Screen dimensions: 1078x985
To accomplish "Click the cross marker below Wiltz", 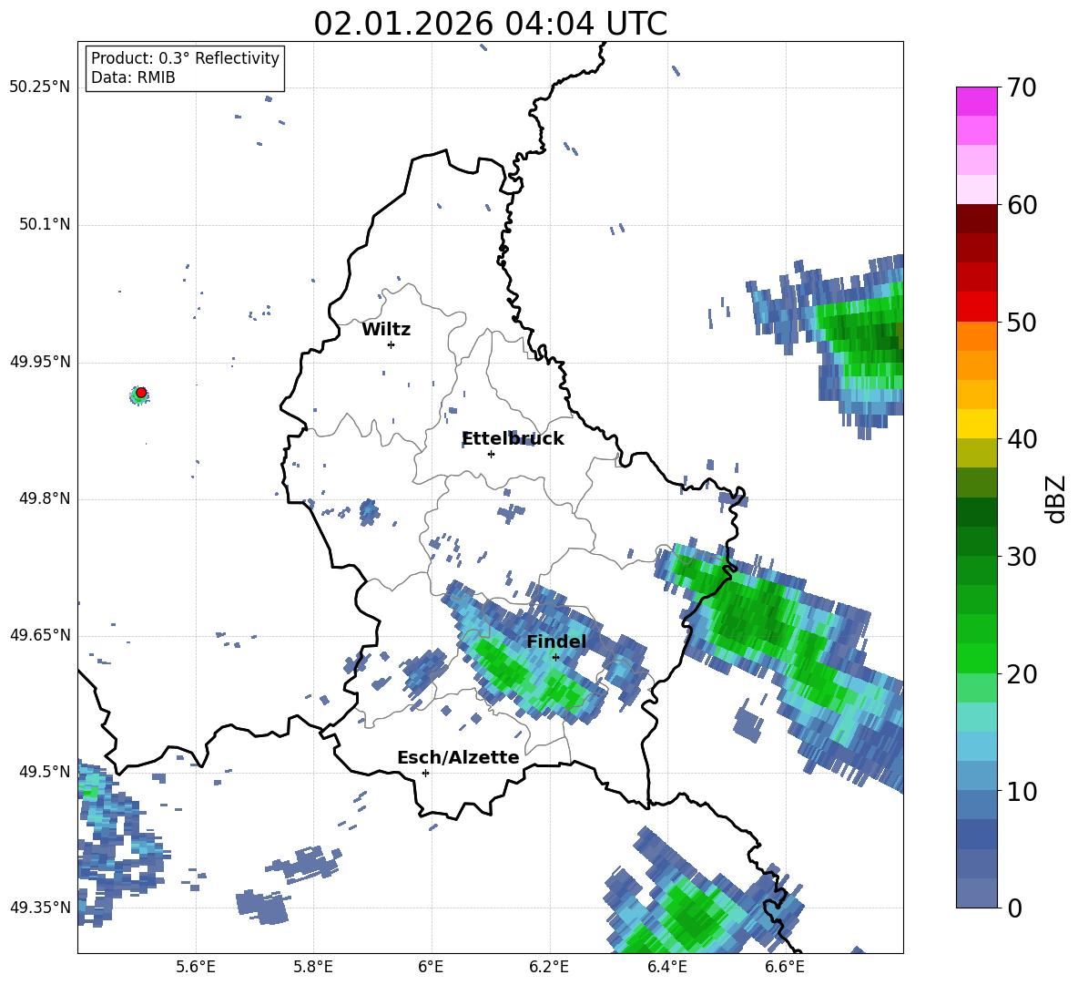I will pyautogui.click(x=391, y=344).
